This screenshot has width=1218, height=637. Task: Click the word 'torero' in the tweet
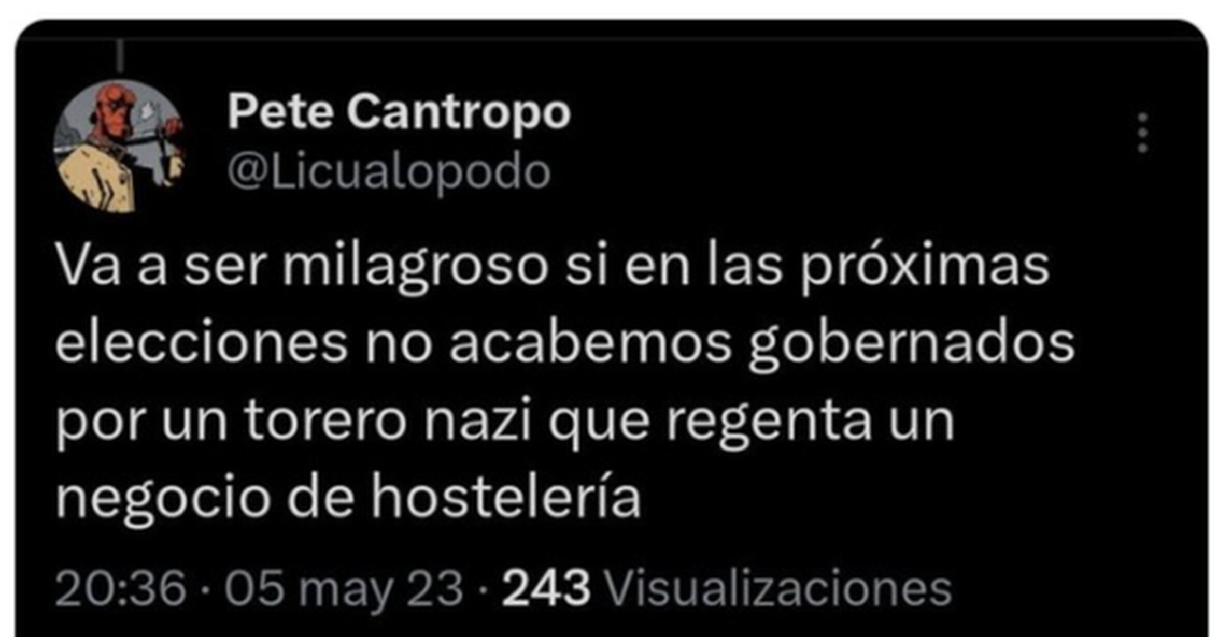pos(325,421)
